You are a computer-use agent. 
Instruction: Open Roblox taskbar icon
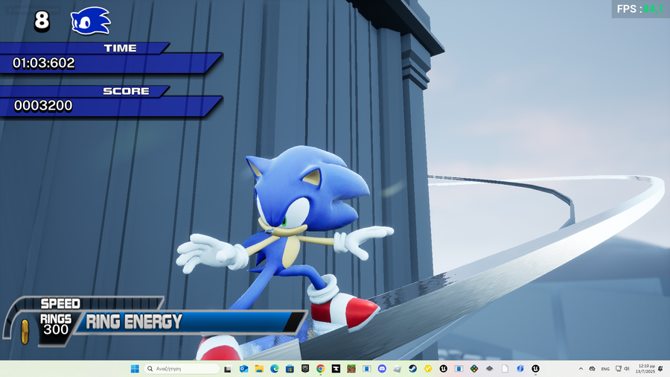[x=398, y=369]
